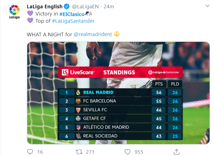Click the share upload icon
The height and width of the screenshot is (156, 214).
coord(176,152)
